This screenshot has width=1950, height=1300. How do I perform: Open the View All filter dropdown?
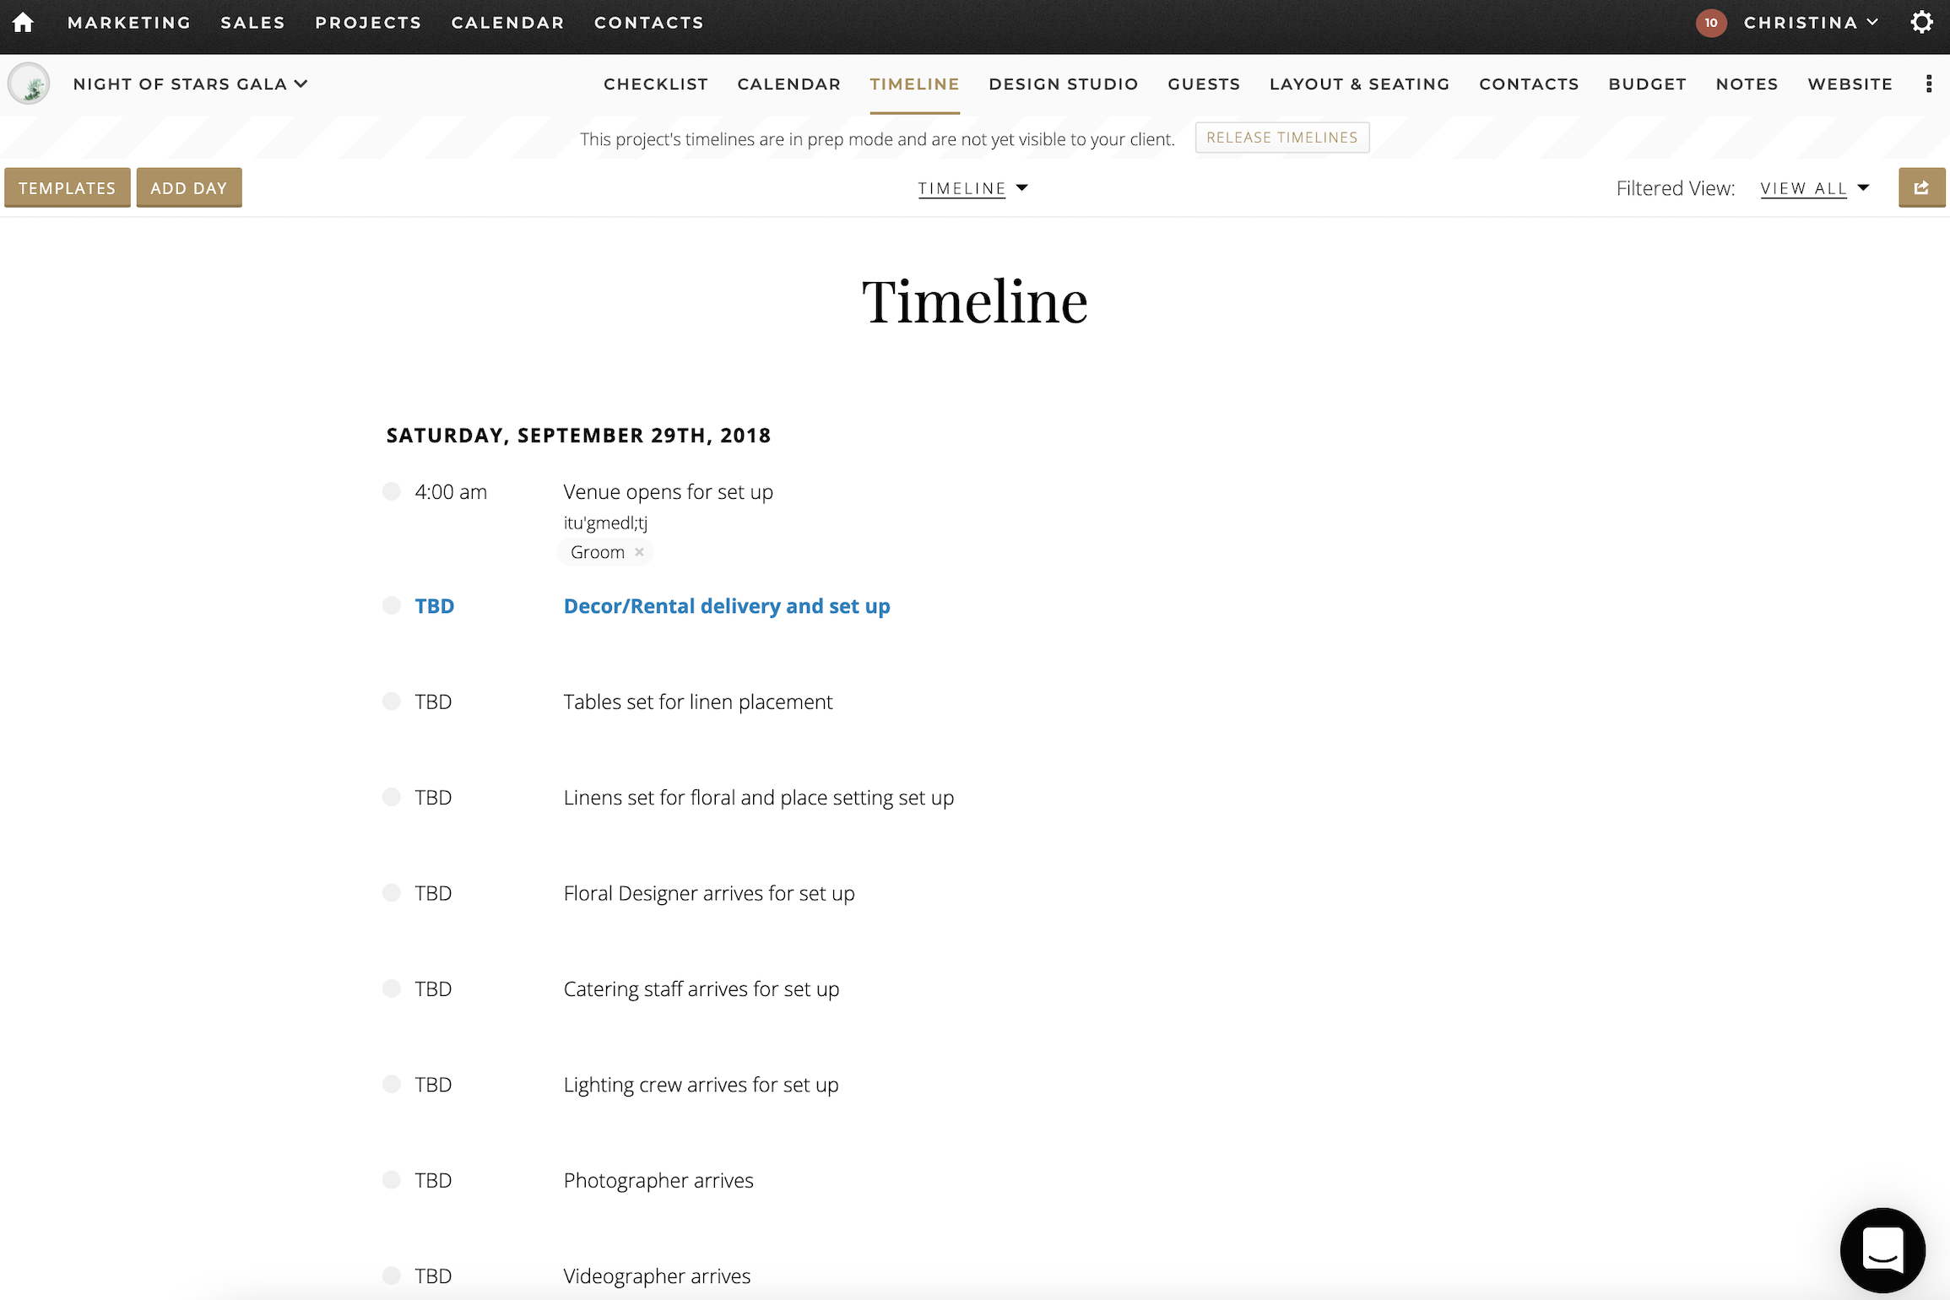click(x=1815, y=188)
